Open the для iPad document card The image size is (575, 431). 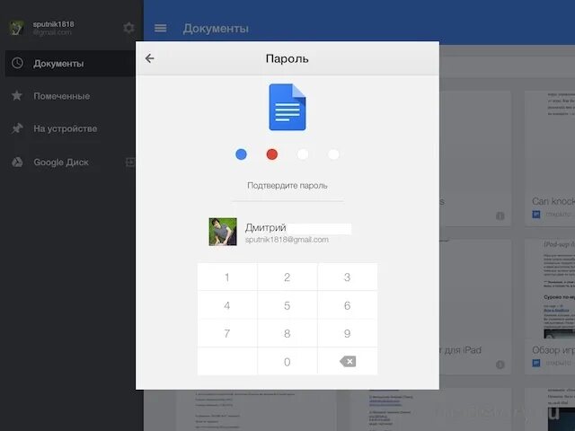[x=475, y=307]
